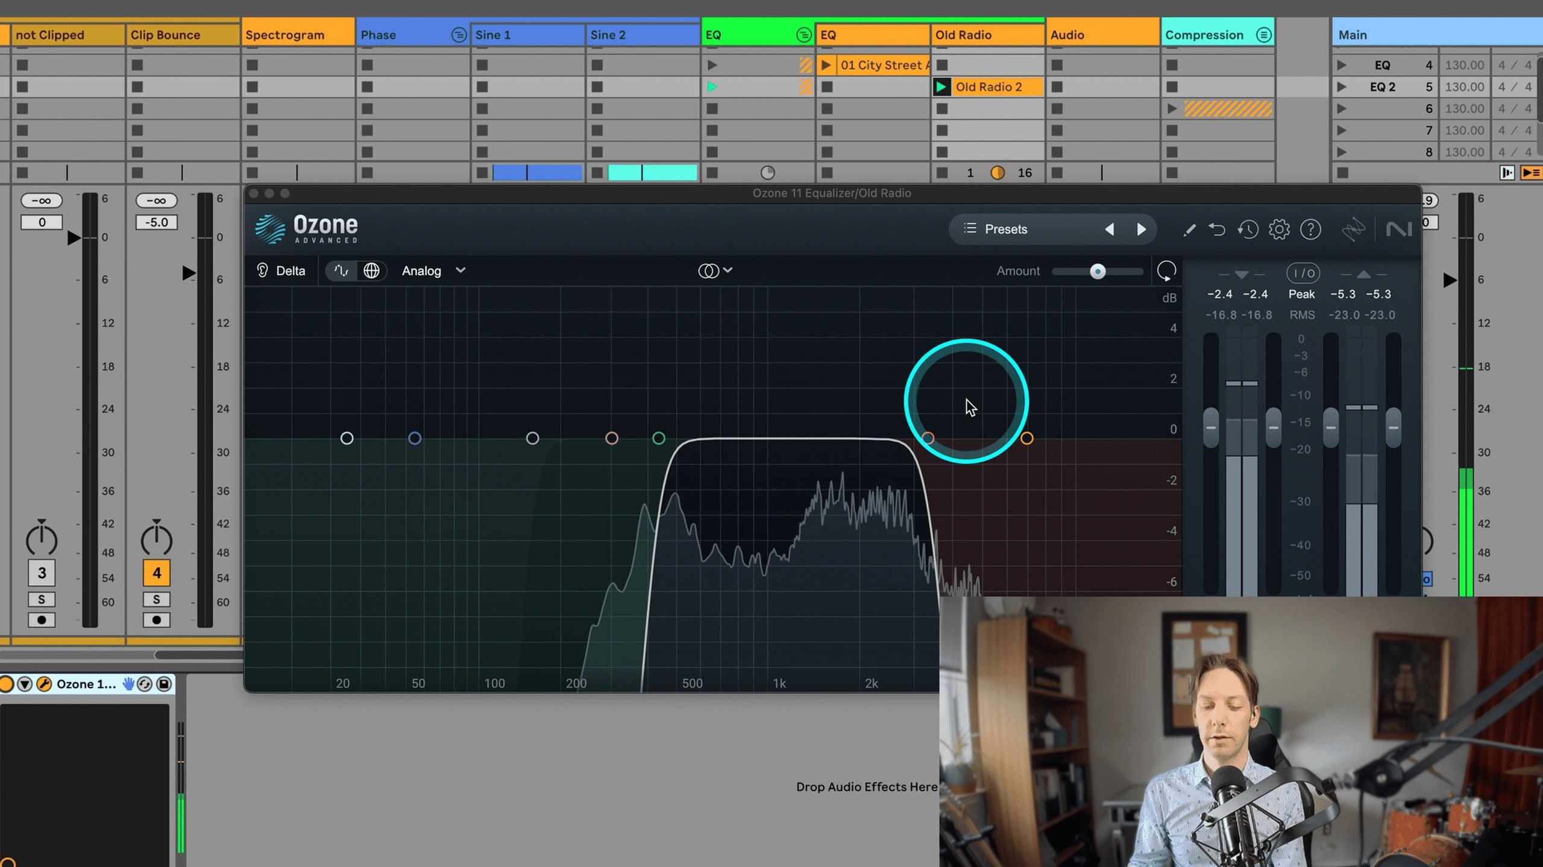The height and width of the screenshot is (867, 1543).
Task: Toggle the solo S button on track 4
Action: point(156,599)
